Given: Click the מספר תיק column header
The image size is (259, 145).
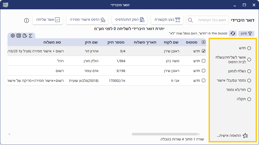Looking at the screenshot, I should [x=116, y=42].
